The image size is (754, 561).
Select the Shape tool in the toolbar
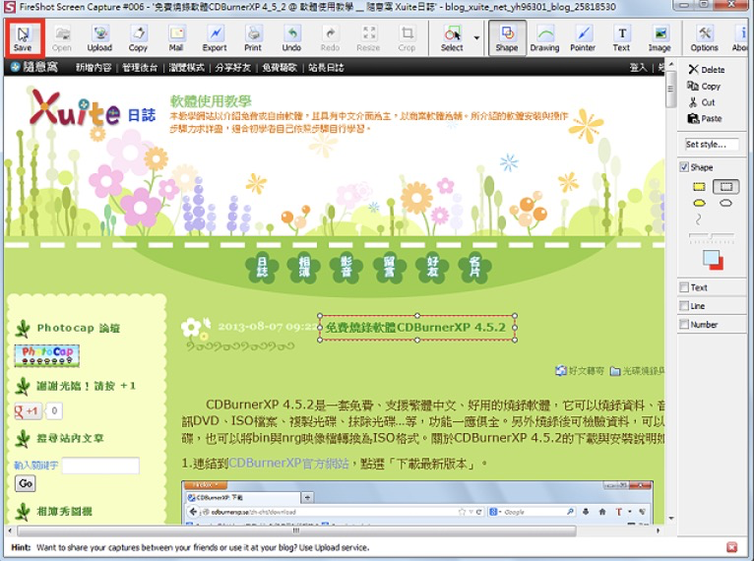(507, 38)
